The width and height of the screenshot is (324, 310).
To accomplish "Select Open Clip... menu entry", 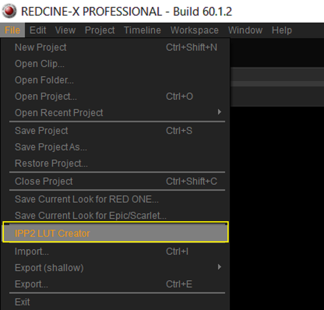I will 116,64.
